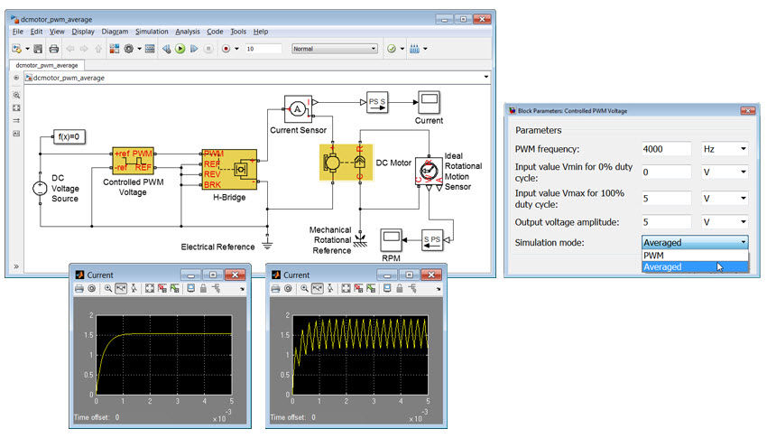Open Model Configuration Parameters gear icon

pyautogui.click(x=129, y=49)
